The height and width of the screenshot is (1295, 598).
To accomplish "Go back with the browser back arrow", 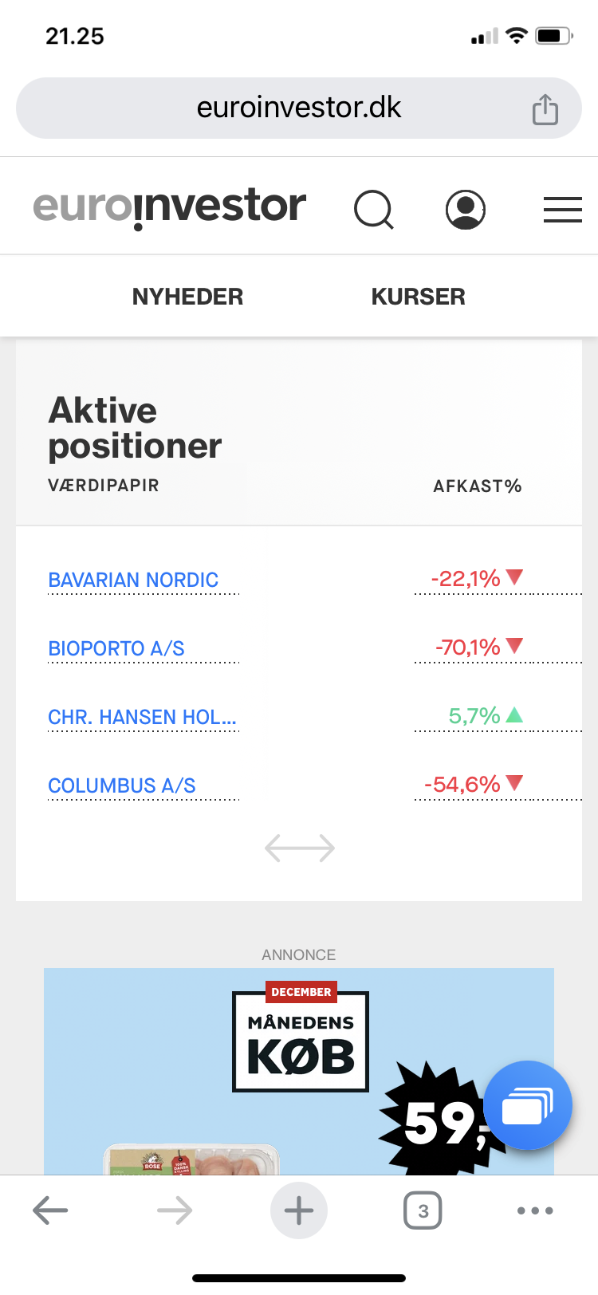I will click(50, 1210).
